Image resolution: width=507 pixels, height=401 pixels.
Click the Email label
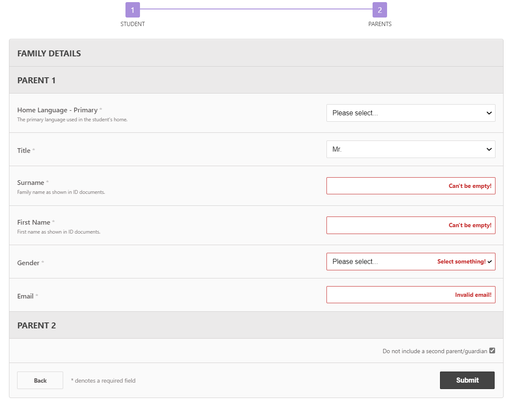[x=25, y=296]
